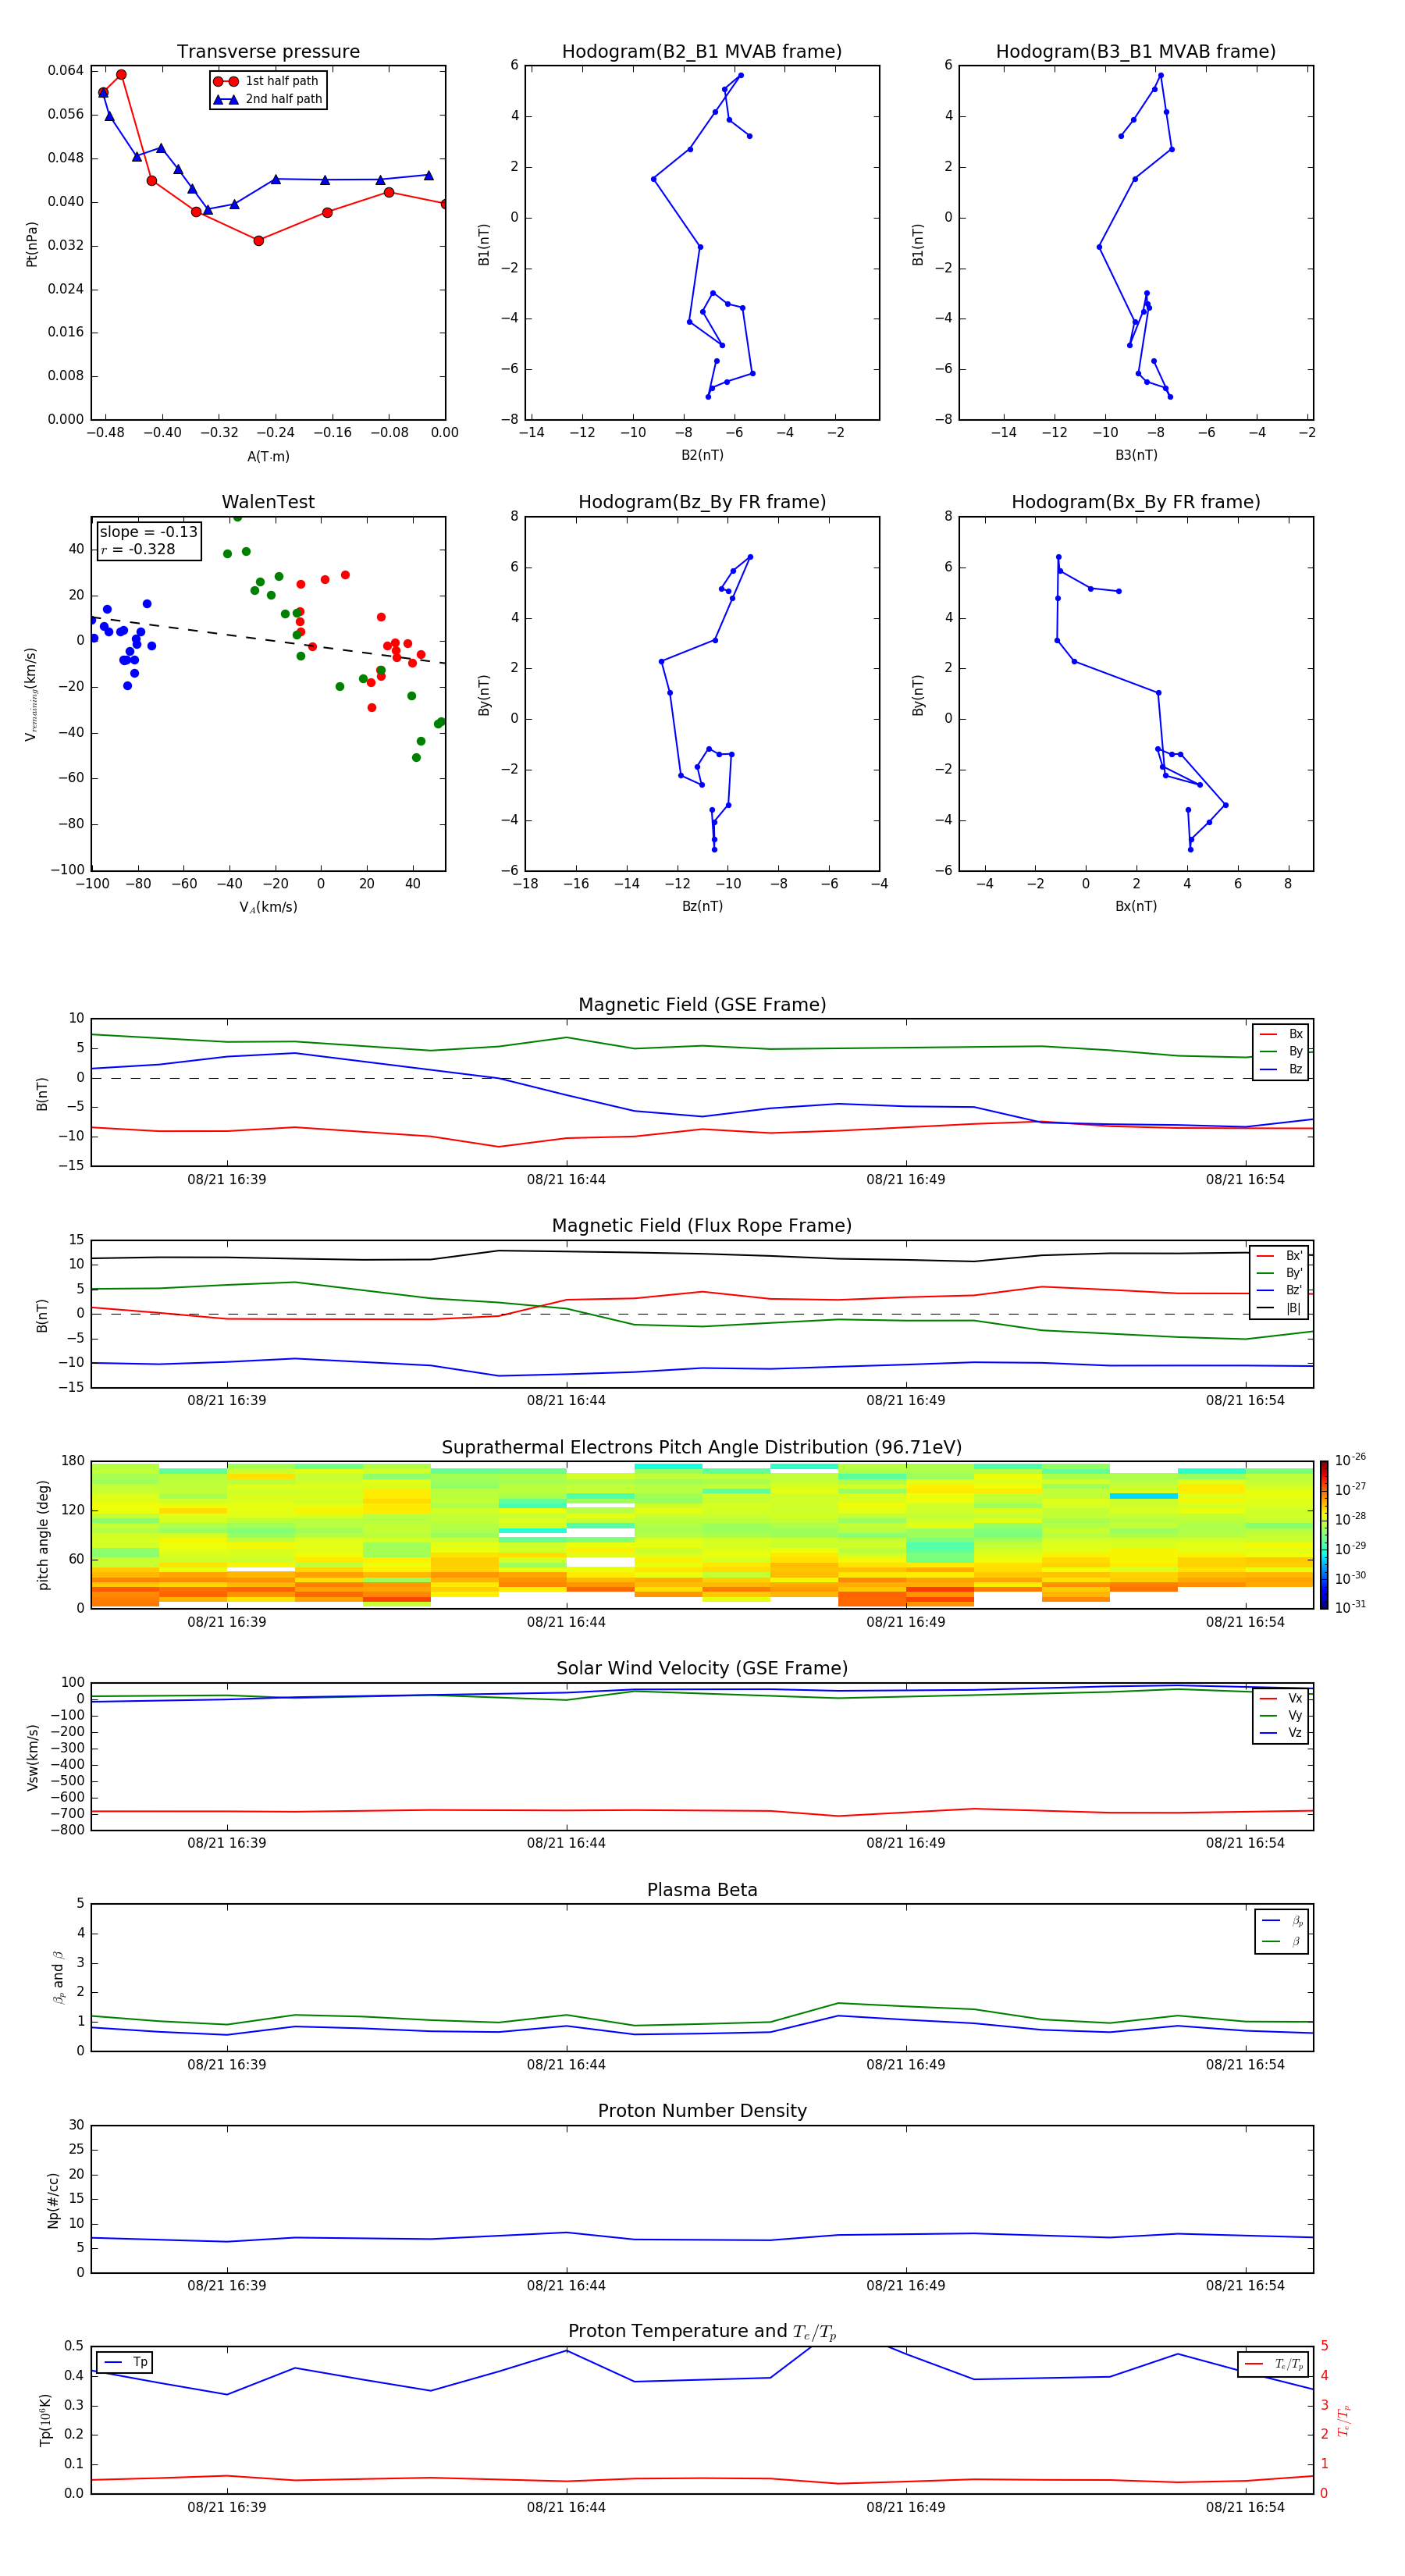
Task: Click the "pitch angle (deg)" axis label
Action: point(43,1535)
